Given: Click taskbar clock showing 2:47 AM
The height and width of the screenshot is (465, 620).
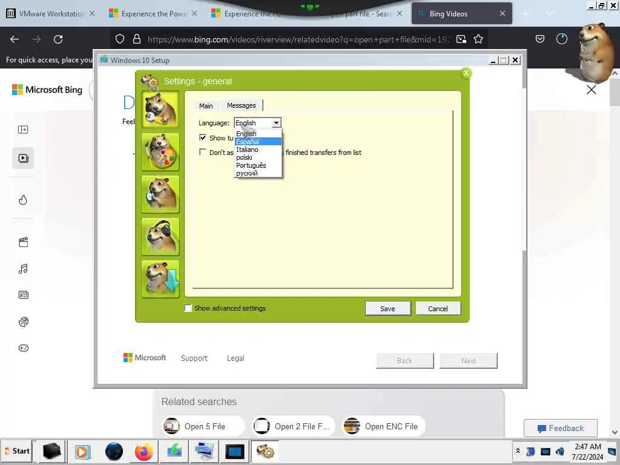Looking at the screenshot, I should coord(587,452).
